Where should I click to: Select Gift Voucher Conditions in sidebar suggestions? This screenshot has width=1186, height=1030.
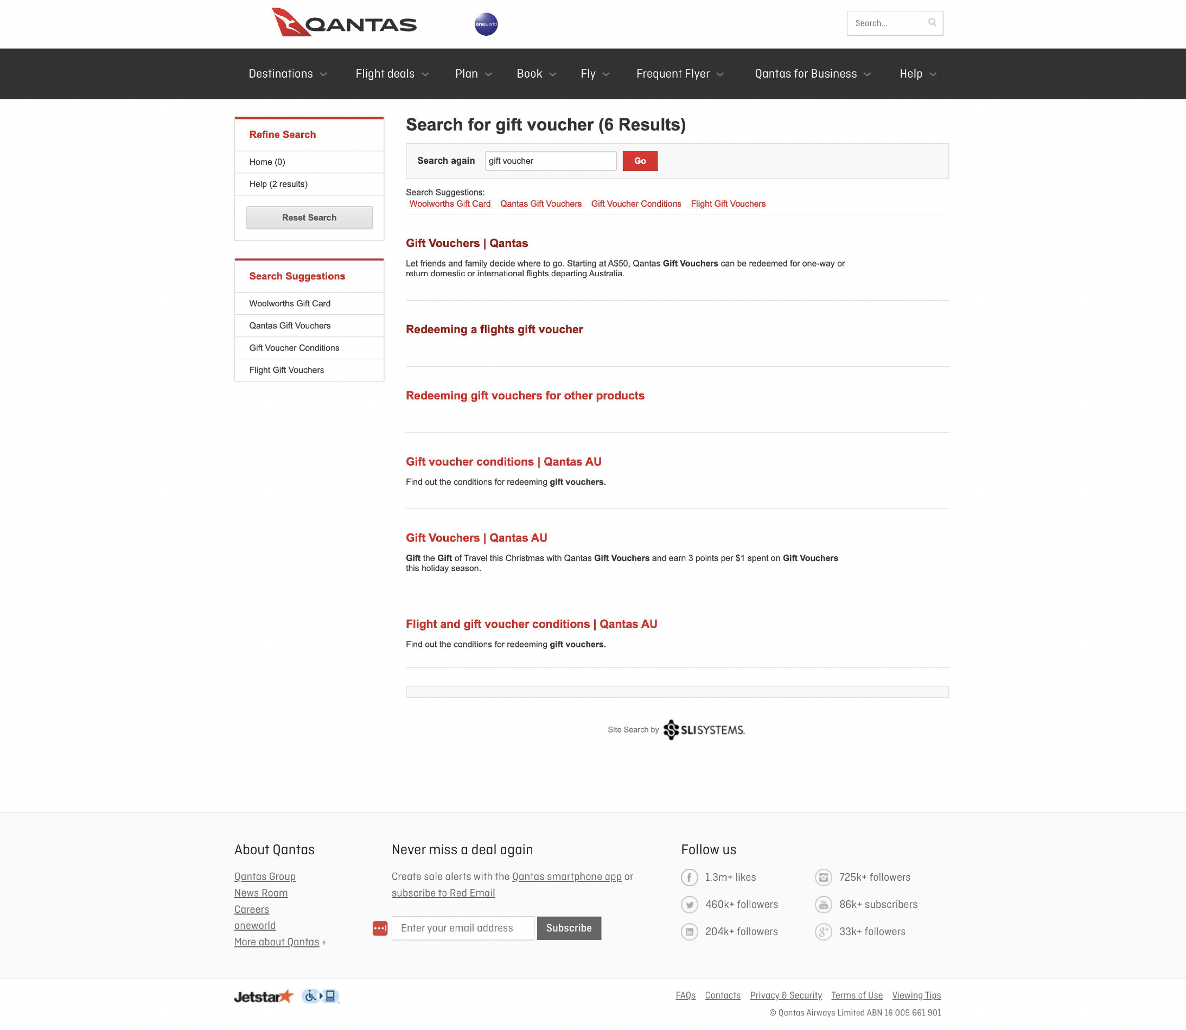[x=309, y=348]
